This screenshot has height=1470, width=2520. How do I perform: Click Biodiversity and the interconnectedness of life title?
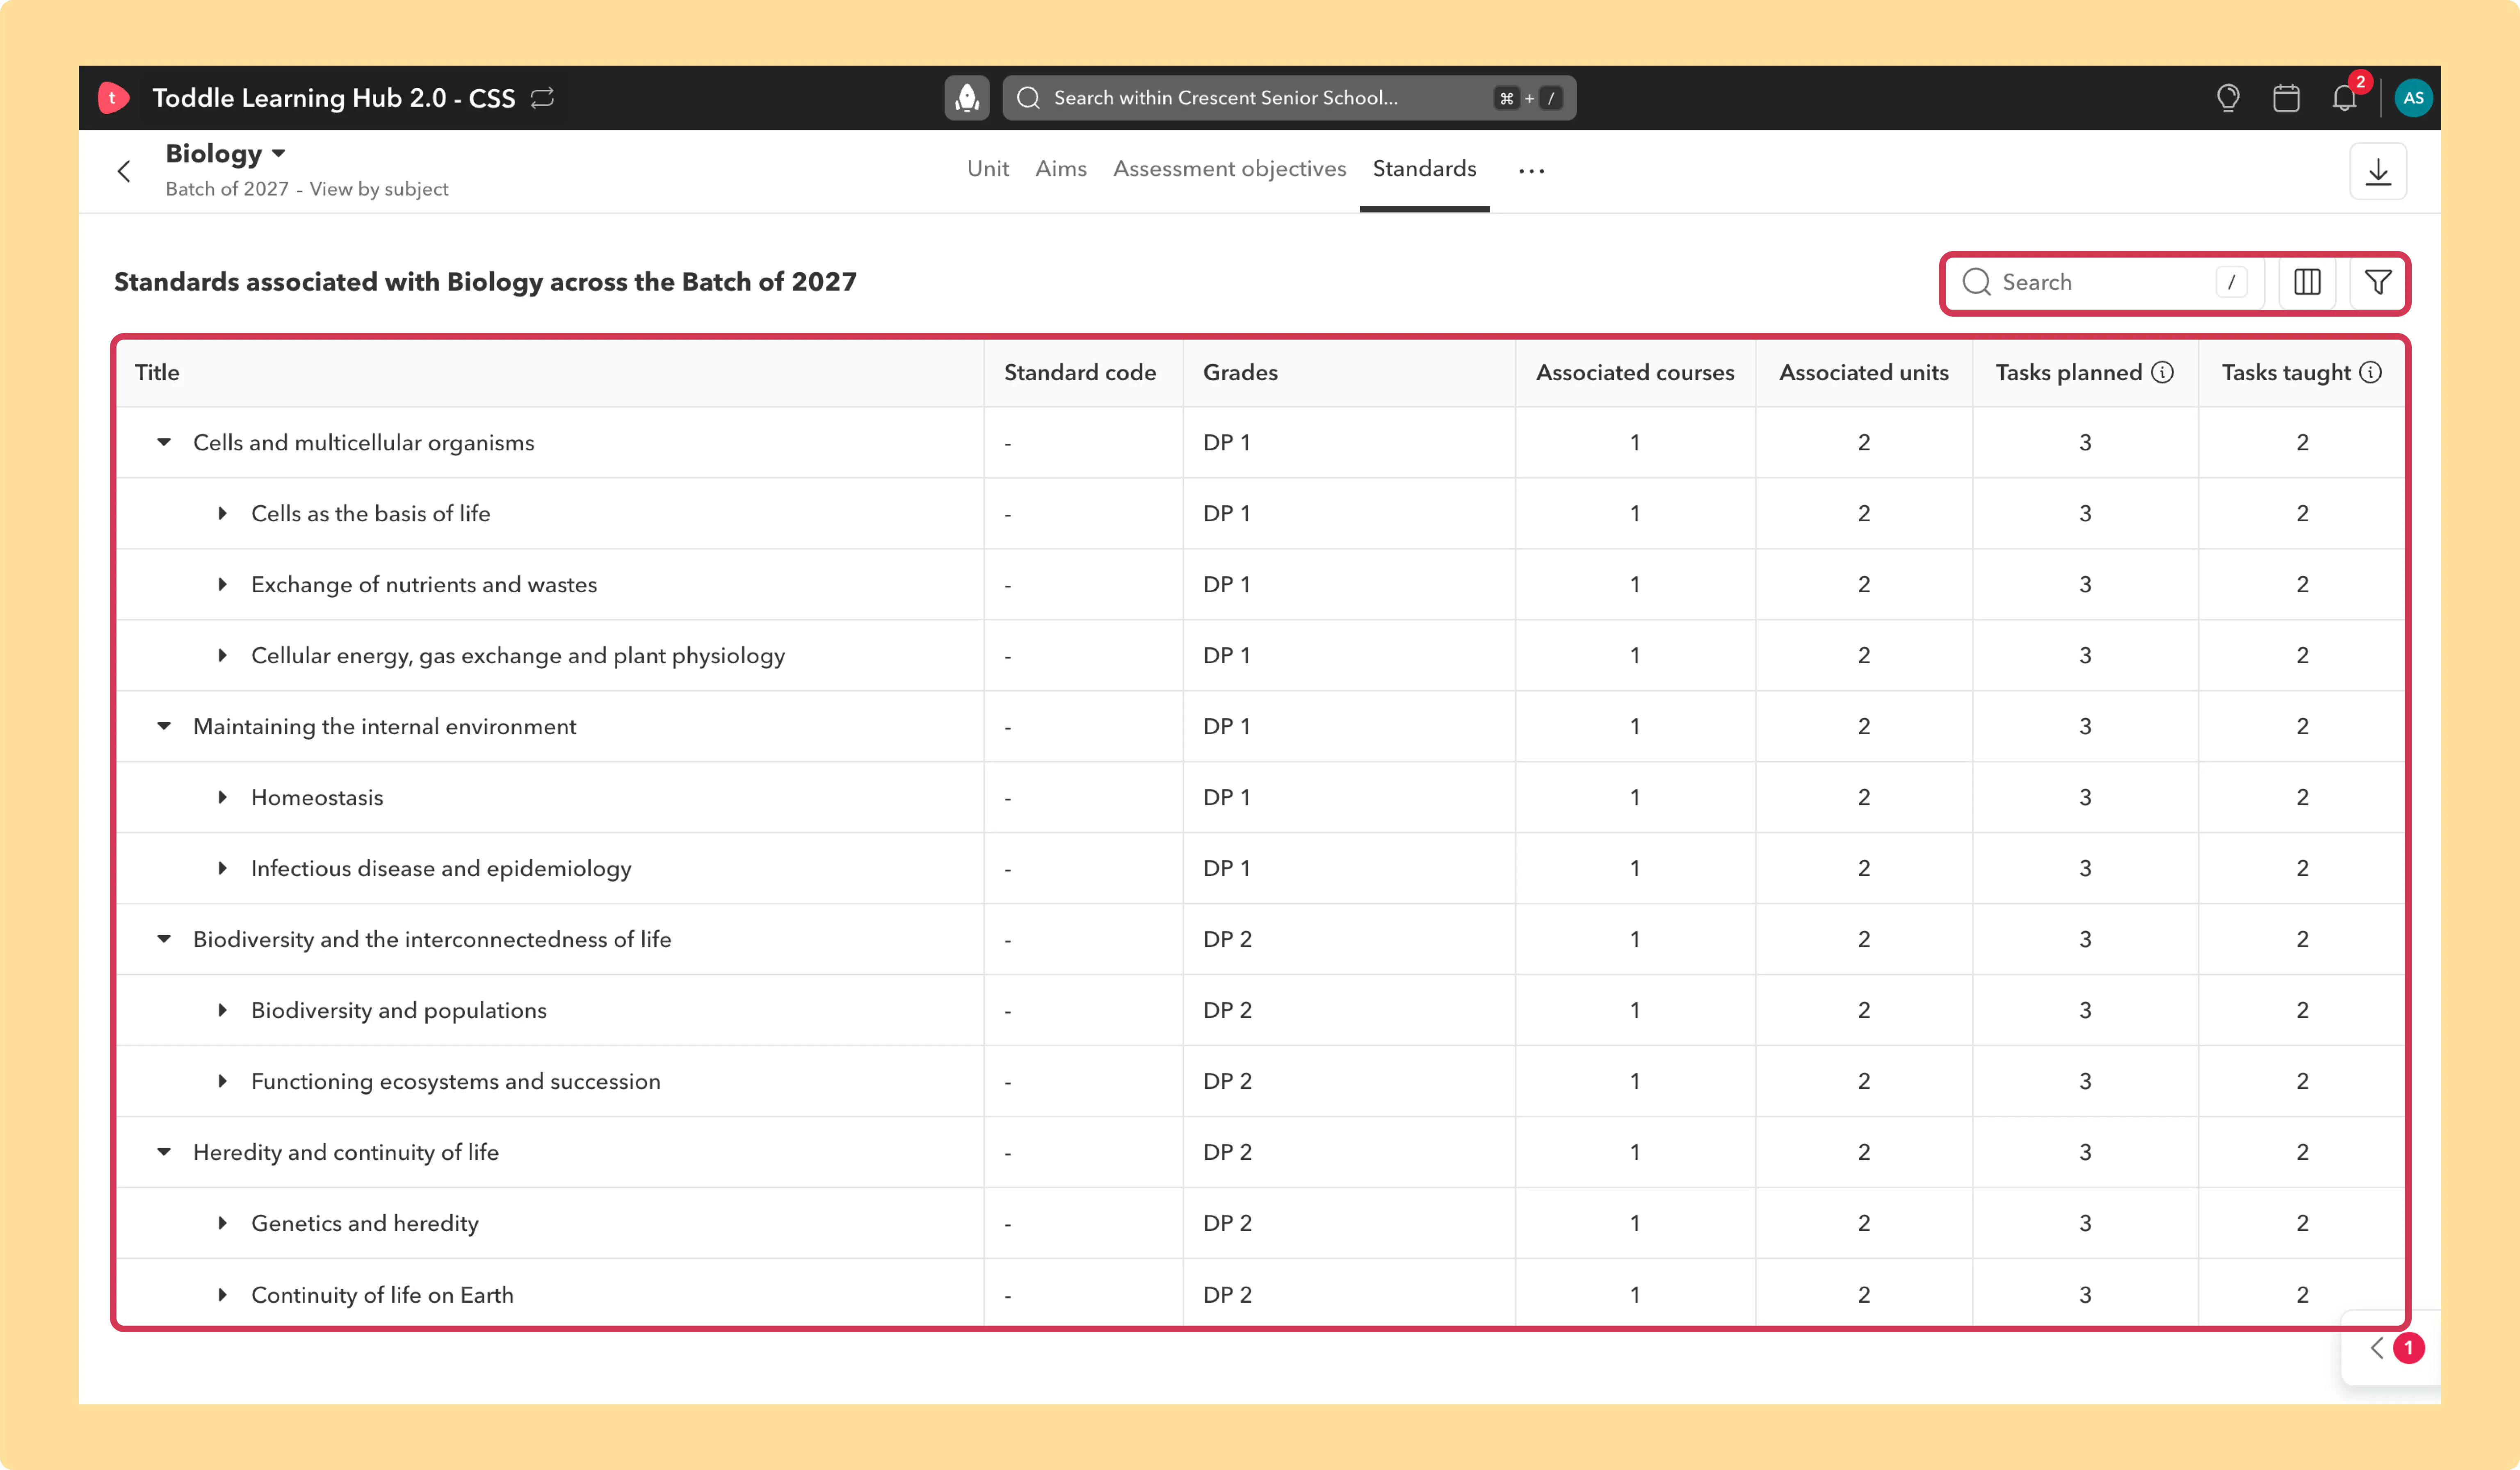432,940
